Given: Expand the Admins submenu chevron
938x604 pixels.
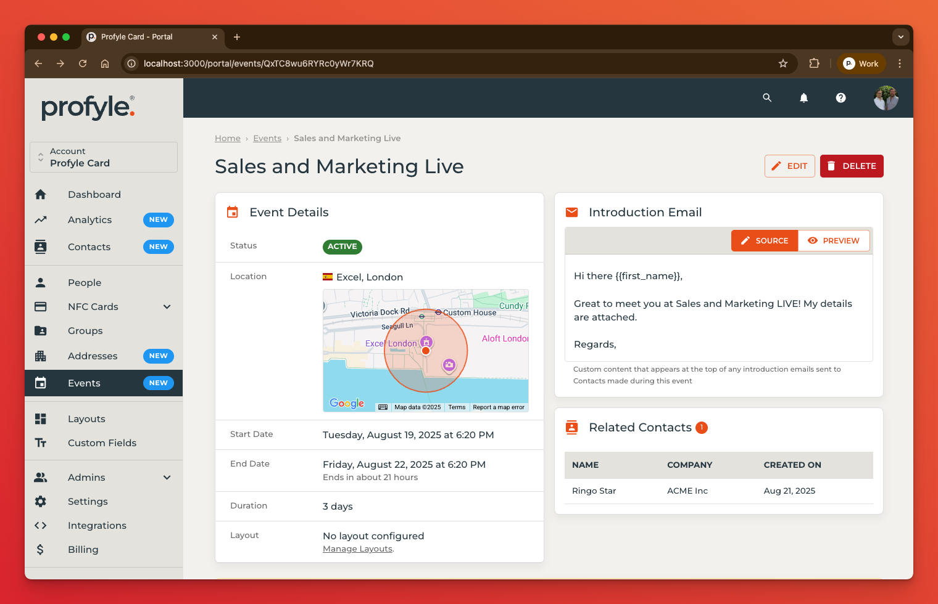Looking at the screenshot, I should [x=167, y=478].
